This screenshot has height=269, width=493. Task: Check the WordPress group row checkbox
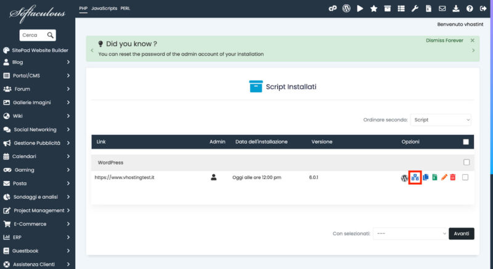[x=467, y=163]
